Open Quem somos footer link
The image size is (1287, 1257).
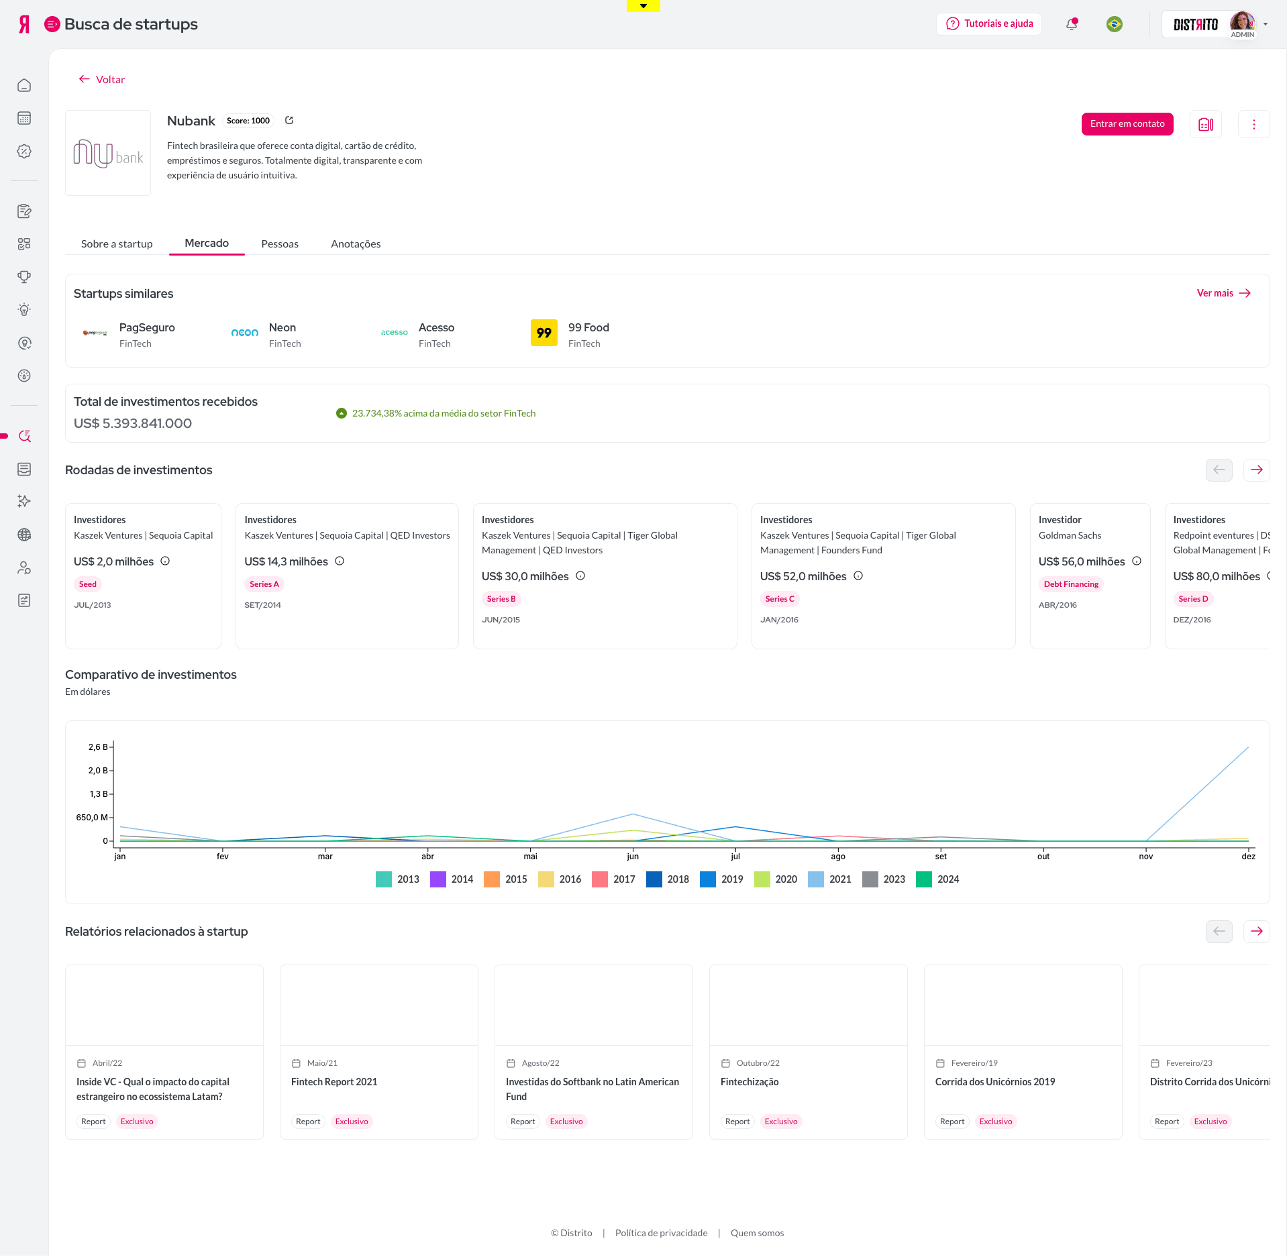[757, 1233]
